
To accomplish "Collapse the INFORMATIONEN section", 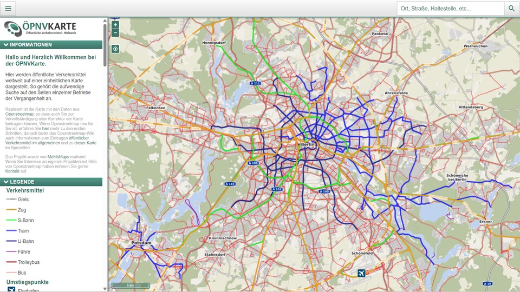I will point(51,45).
